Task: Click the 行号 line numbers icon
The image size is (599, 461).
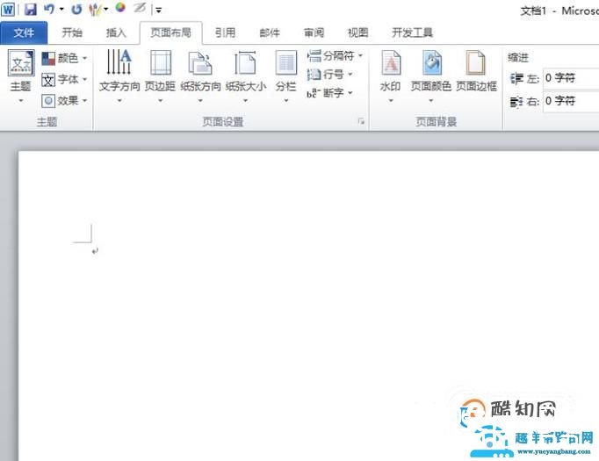Action: pyautogui.click(x=314, y=74)
